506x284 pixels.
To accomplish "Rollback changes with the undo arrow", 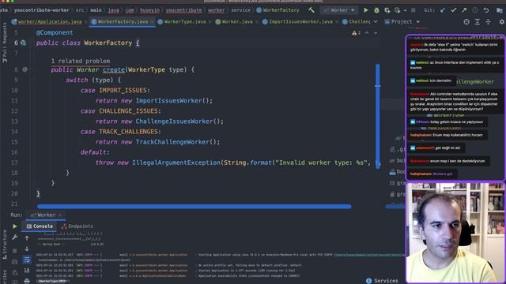I will (486, 10).
